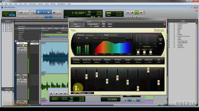This screenshot has height=111, width=199.
Task: Open the Window menu
Action: 53,4
